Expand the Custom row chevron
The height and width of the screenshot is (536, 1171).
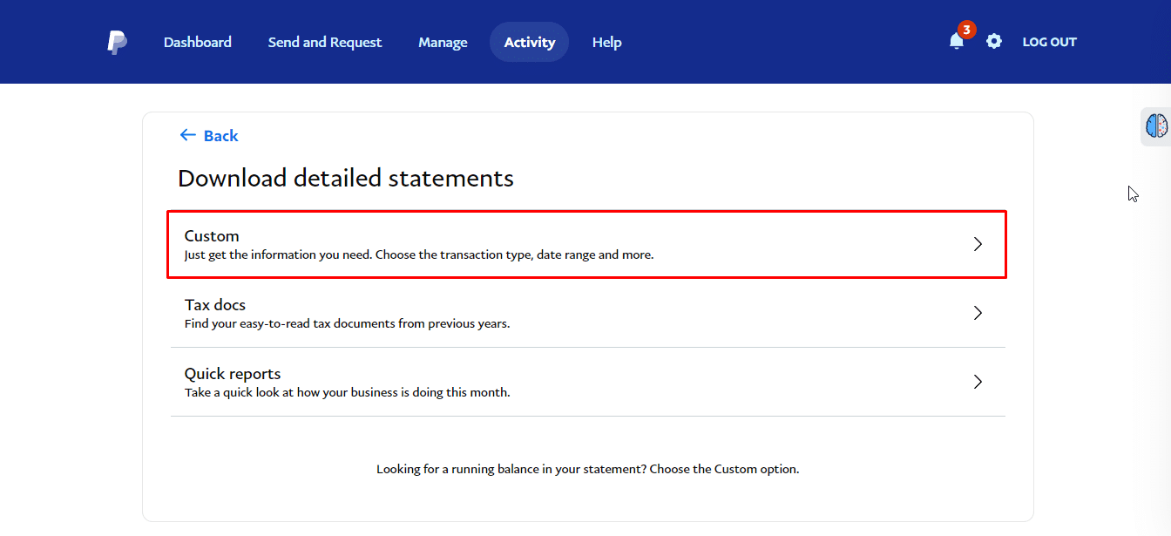[978, 244]
